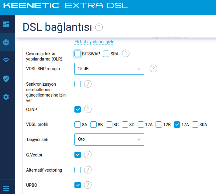Enable Alternatif vectoring checkbox
This screenshot has width=216, height=194.
[x=77, y=170]
